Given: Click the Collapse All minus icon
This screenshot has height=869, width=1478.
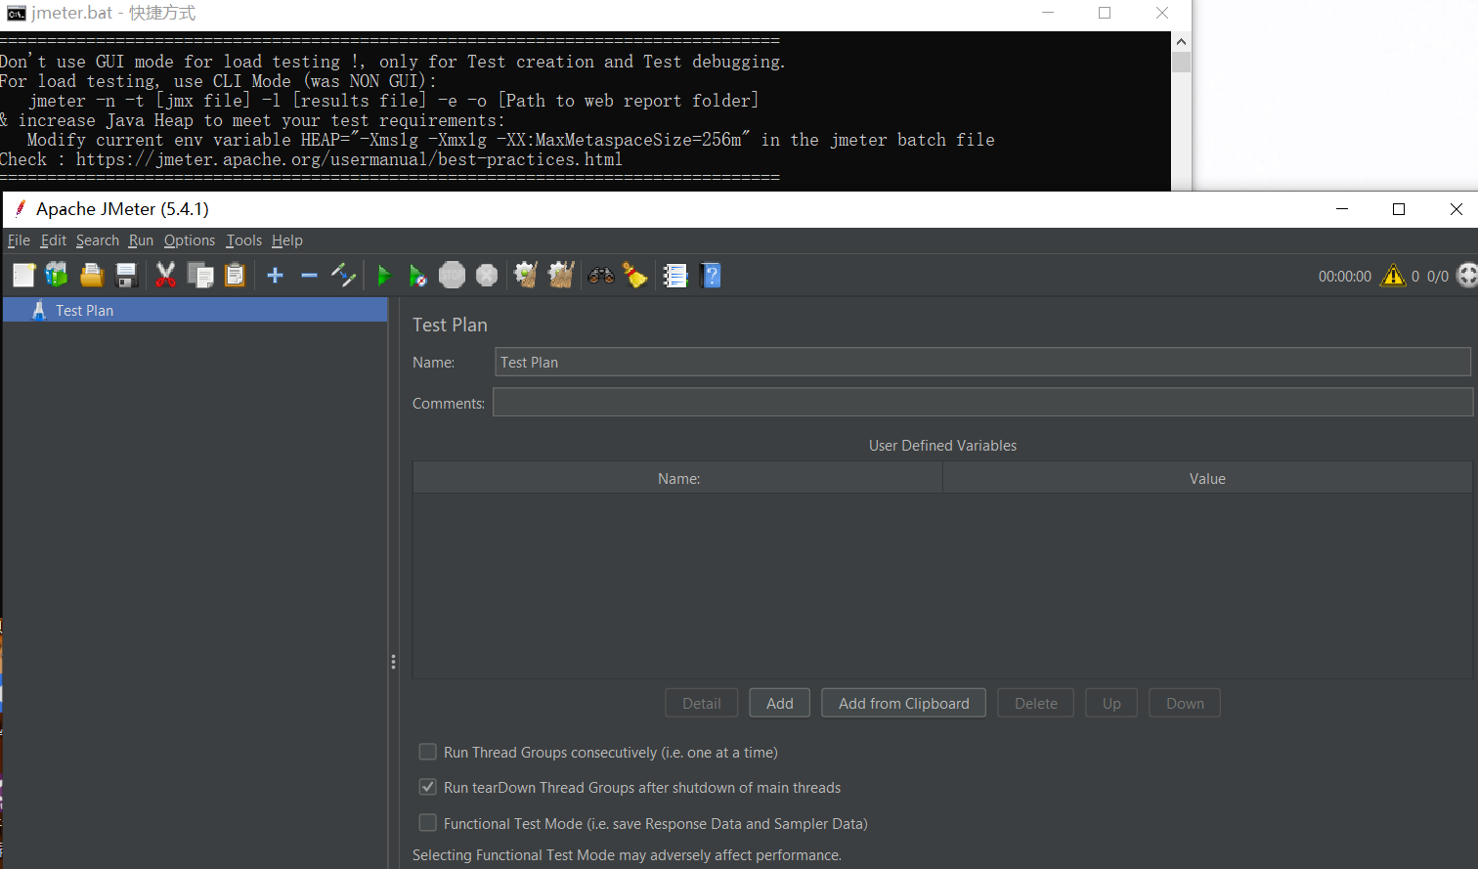Looking at the screenshot, I should click(309, 276).
